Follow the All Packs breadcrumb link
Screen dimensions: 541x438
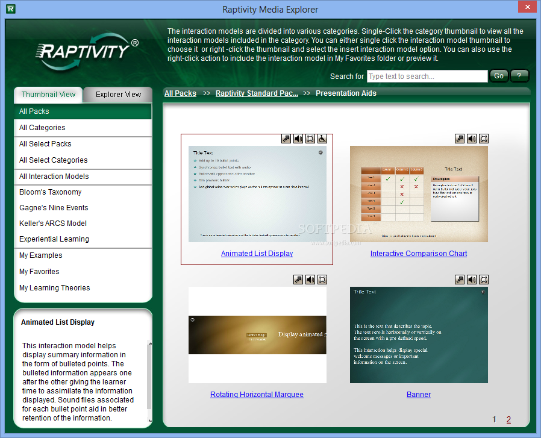(x=180, y=93)
